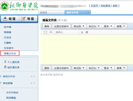Click the top 删除 button

pos(47,26)
